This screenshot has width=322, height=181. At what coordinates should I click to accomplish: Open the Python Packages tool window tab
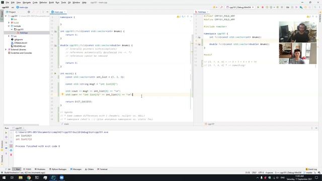pyautogui.click(x=58, y=169)
